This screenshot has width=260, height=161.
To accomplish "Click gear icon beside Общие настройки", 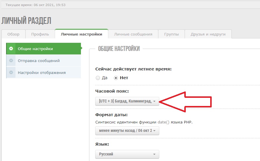I will (11, 49).
